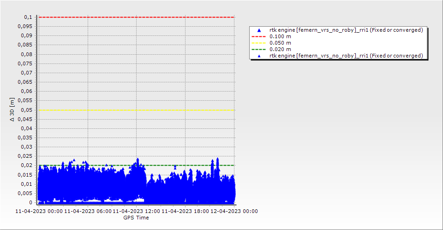Image resolution: width=443 pixels, height=230 pixels.
Task: Click the 11-04-2023 12:00 time axis label
Action: click(136, 211)
